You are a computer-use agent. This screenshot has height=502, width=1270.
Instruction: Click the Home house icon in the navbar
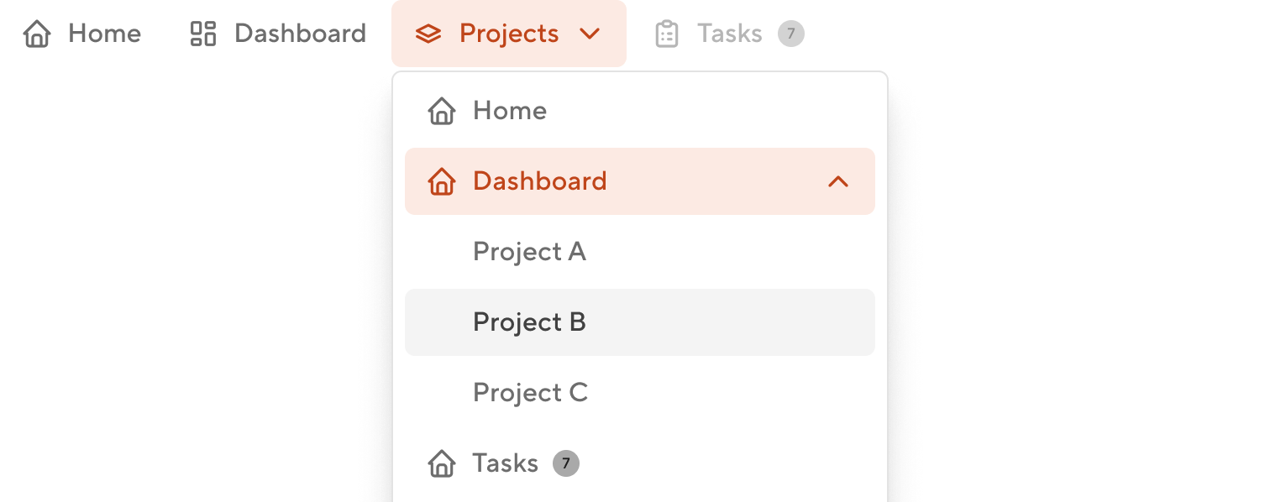pos(37,33)
